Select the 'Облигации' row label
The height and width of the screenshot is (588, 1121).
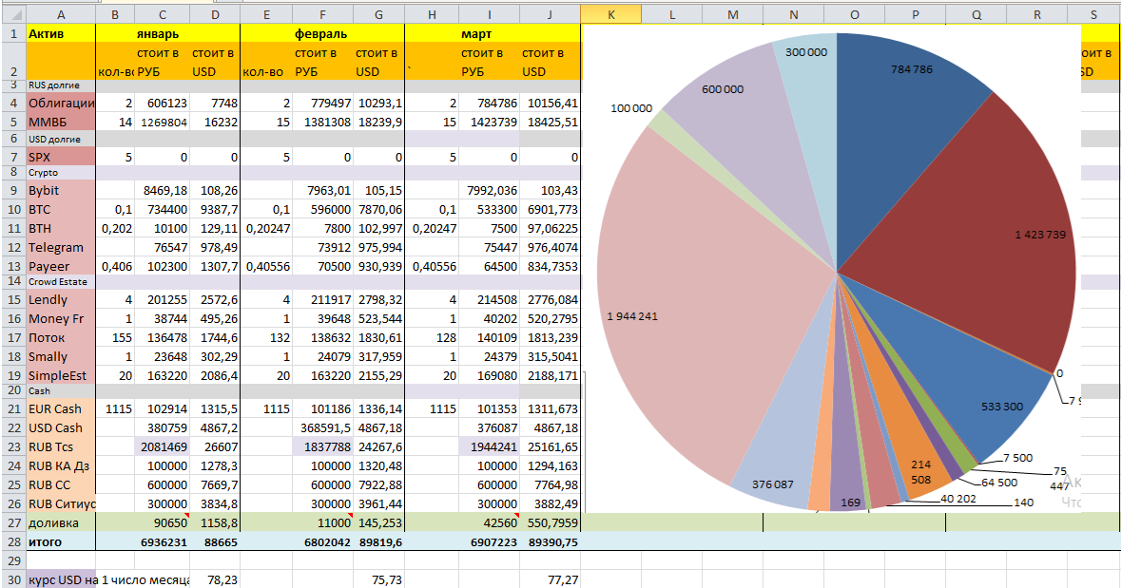[x=61, y=103]
